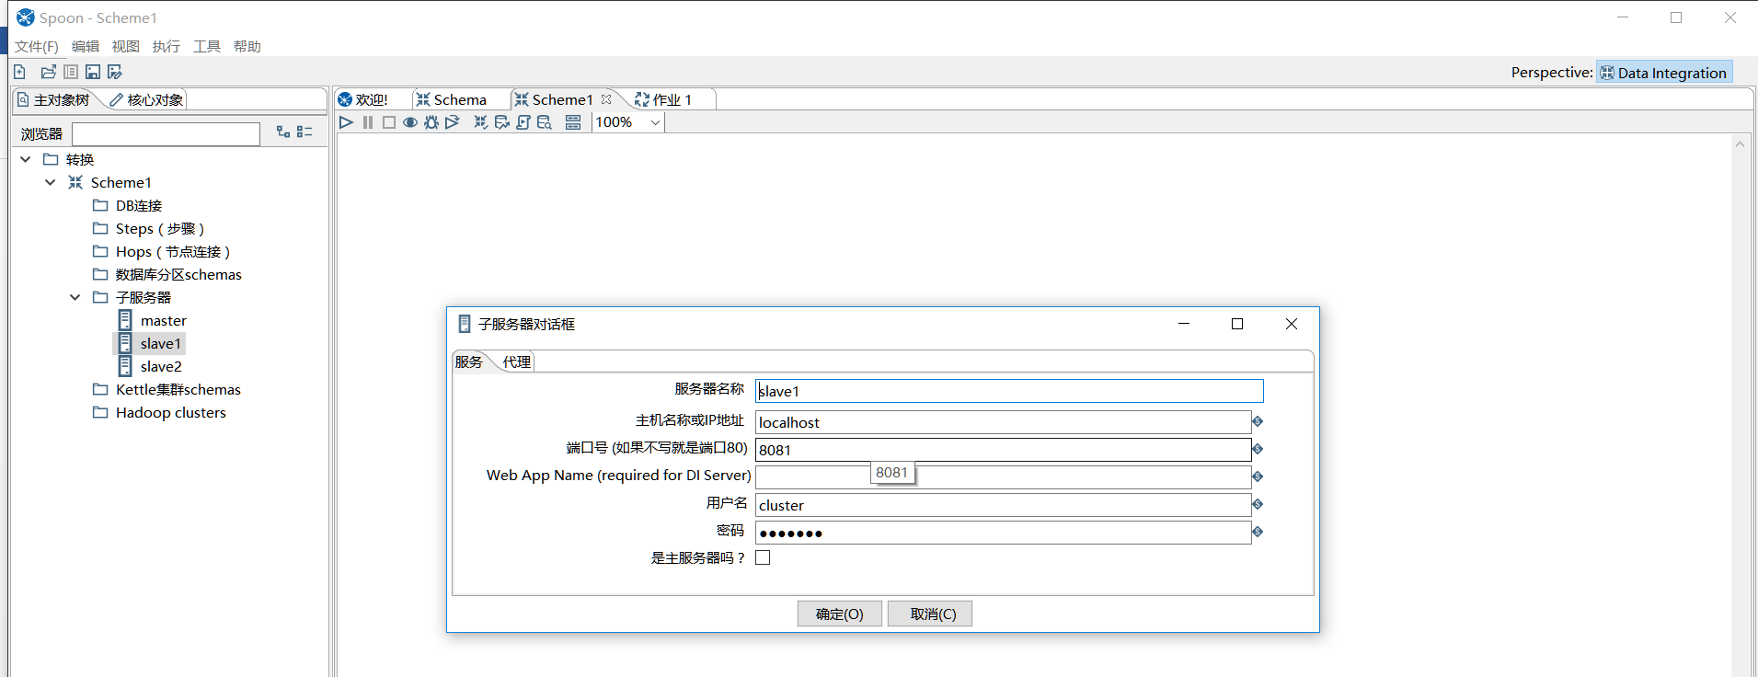The height and width of the screenshot is (677, 1758).
Task: Stop the transformation with the square icon
Action: tap(389, 122)
